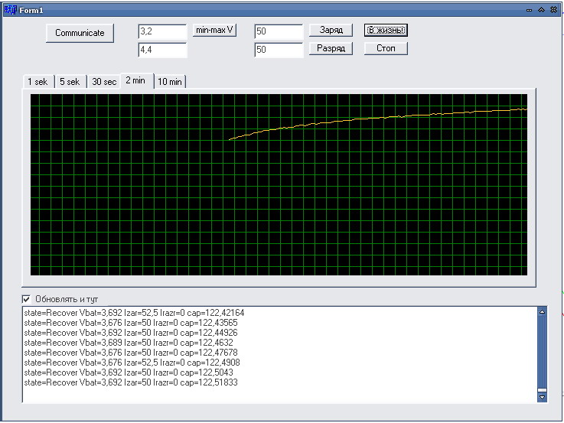
Task: Select the 2 min tab
Action: point(135,81)
